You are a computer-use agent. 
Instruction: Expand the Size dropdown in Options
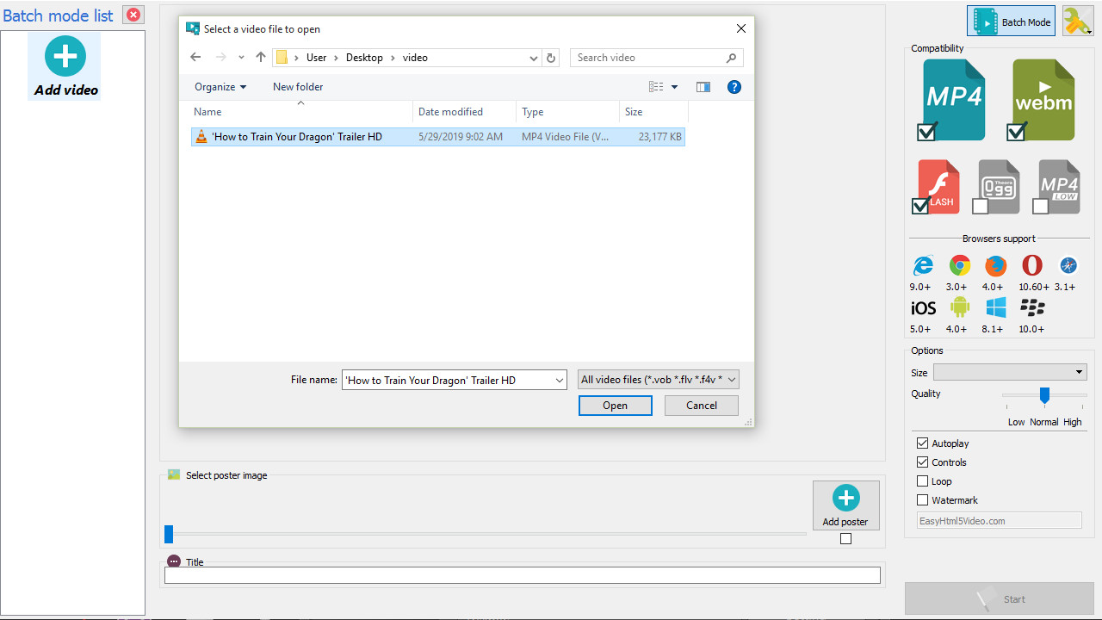(1078, 372)
